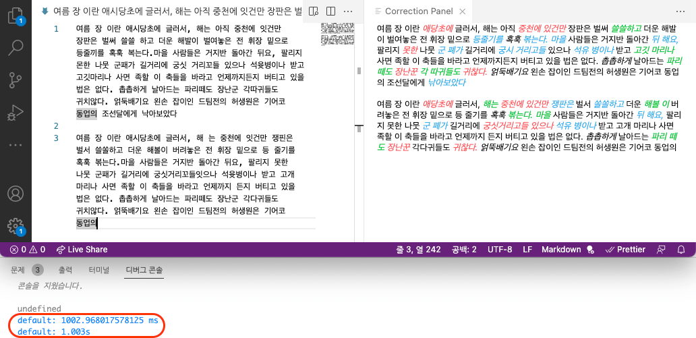Open the Run and Debug view

pos(16,112)
